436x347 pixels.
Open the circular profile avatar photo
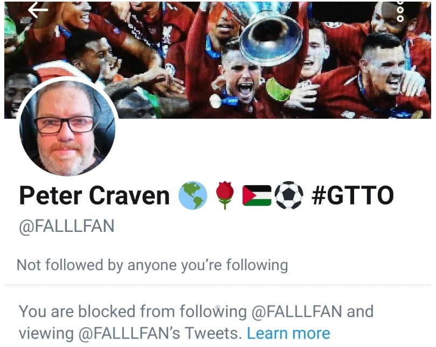point(67,128)
